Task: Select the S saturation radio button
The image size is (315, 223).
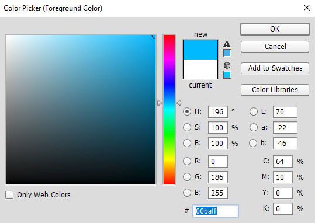Action: [x=187, y=127]
